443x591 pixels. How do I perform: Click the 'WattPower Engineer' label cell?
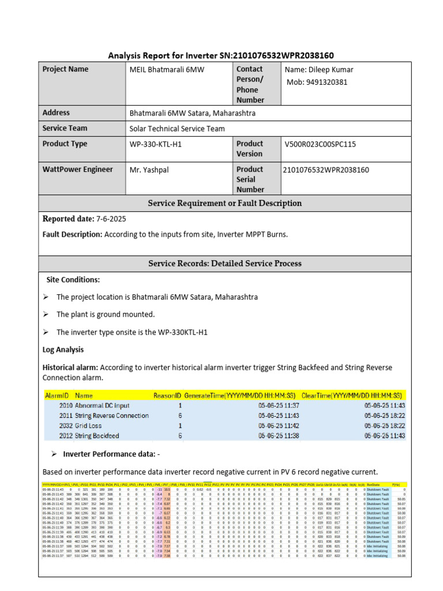click(82, 179)
